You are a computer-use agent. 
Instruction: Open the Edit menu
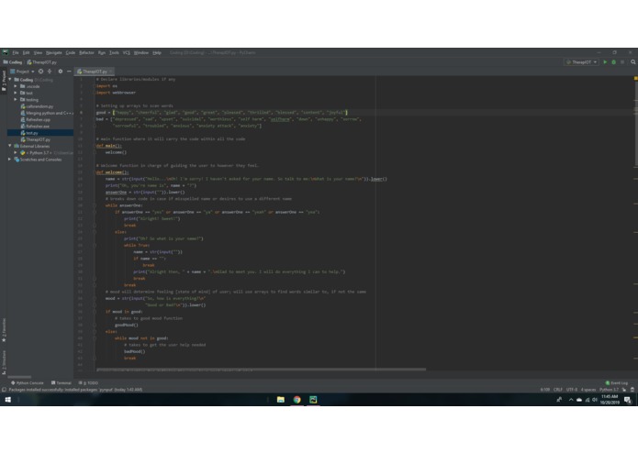[26, 53]
